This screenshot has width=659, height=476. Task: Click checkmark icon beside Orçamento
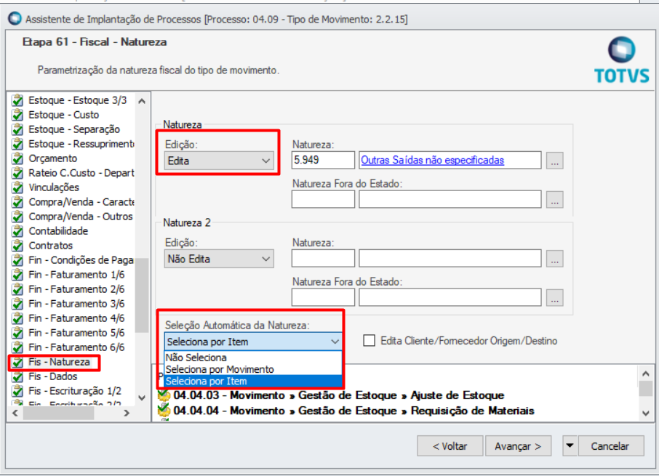[x=17, y=158]
